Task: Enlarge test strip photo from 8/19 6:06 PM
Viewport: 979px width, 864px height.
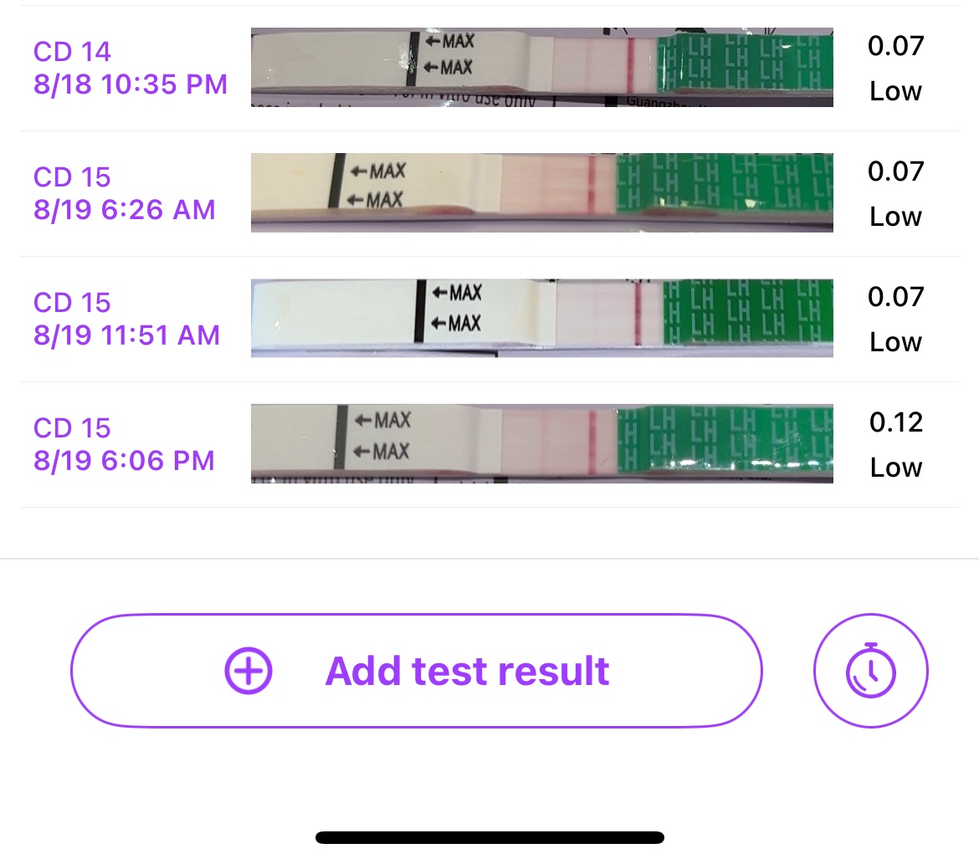Action: (x=541, y=443)
